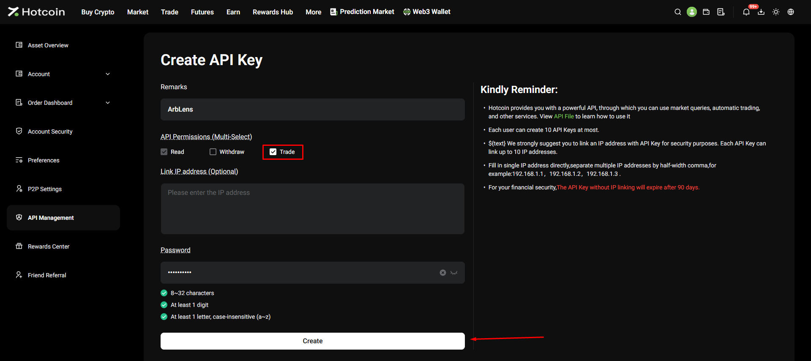Click the Friend Referral person icon
This screenshot has width=811, height=361.
pos(19,275)
